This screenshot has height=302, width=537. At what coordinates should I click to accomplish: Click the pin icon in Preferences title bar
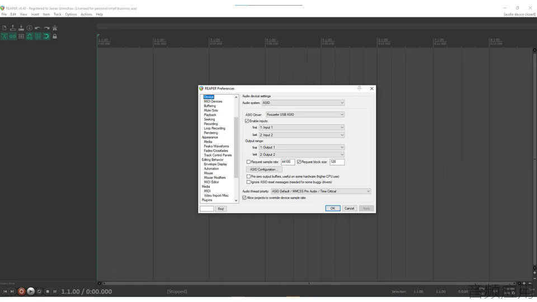click(359, 88)
